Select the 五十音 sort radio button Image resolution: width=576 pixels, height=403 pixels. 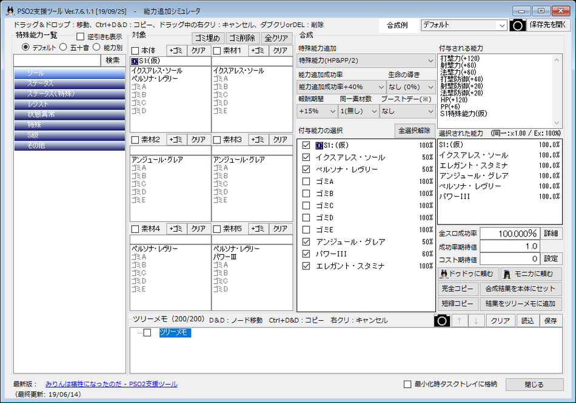pos(63,47)
